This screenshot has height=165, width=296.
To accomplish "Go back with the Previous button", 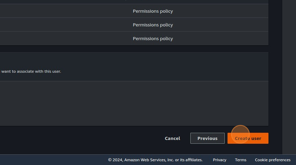I will [x=207, y=138].
